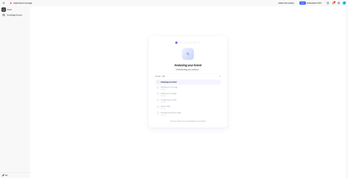Viewport: 348px width, 178px height.
Task: Go to the Home page
Action: point(9,10)
